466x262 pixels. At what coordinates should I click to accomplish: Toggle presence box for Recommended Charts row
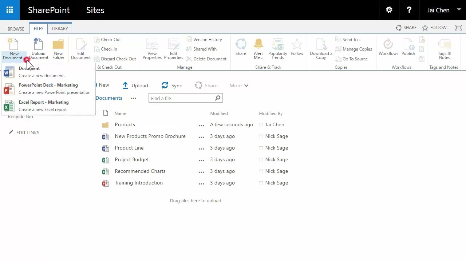[x=261, y=171]
